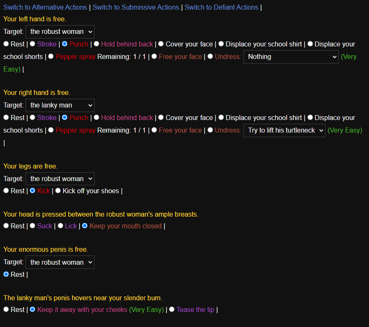This screenshot has height=327, width=369.
Task: Choose Hold behind back for right hand
Action: coord(97,118)
